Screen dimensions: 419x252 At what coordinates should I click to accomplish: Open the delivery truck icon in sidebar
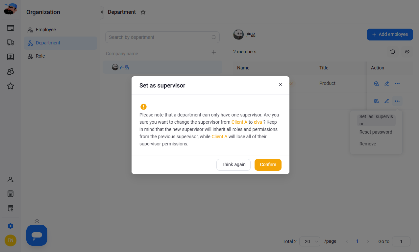[11, 42]
